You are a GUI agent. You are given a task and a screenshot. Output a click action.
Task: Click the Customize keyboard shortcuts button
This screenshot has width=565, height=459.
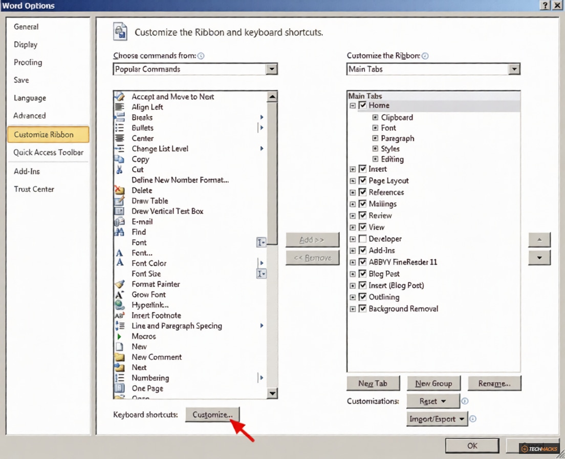pyautogui.click(x=213, y=414)
